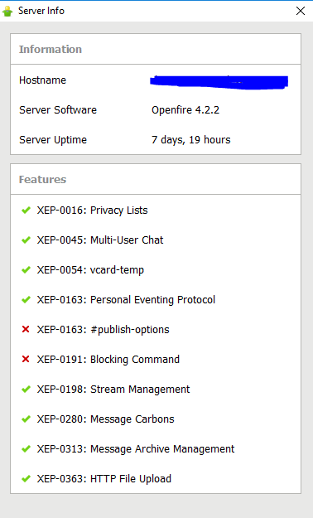Click the green check beside Multi-User Chat
The image size is (313, 518).
(26, 240)
